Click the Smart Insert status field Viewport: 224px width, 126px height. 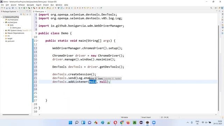(146, 117)
